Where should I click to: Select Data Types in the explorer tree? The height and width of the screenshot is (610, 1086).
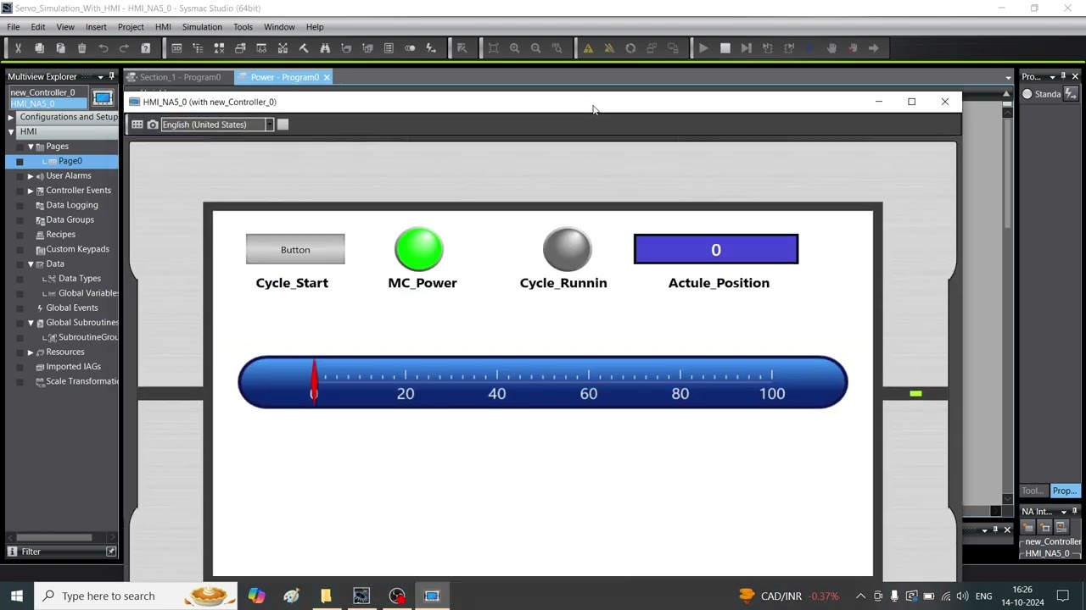[80, 279]
